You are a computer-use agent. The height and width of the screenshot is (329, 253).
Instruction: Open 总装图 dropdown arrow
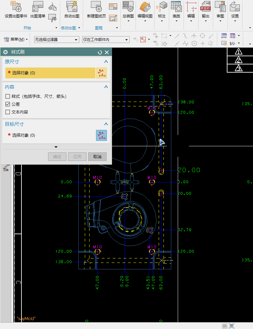128,21
